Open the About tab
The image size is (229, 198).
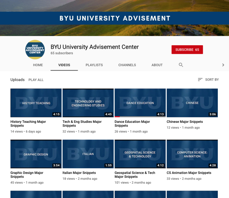point(157,65)
